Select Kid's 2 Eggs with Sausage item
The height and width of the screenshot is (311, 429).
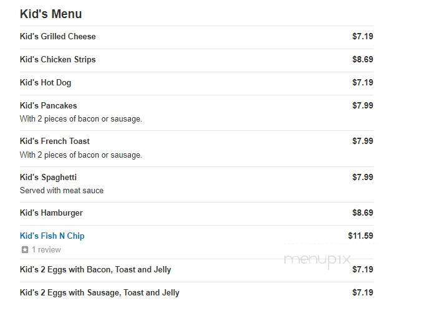[99, 293]
